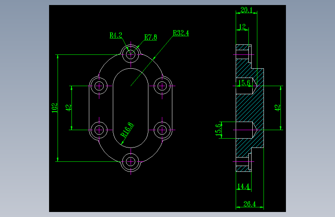Select the R4.2 radius dimension label

pyautogui.click(x=116, y=35)
